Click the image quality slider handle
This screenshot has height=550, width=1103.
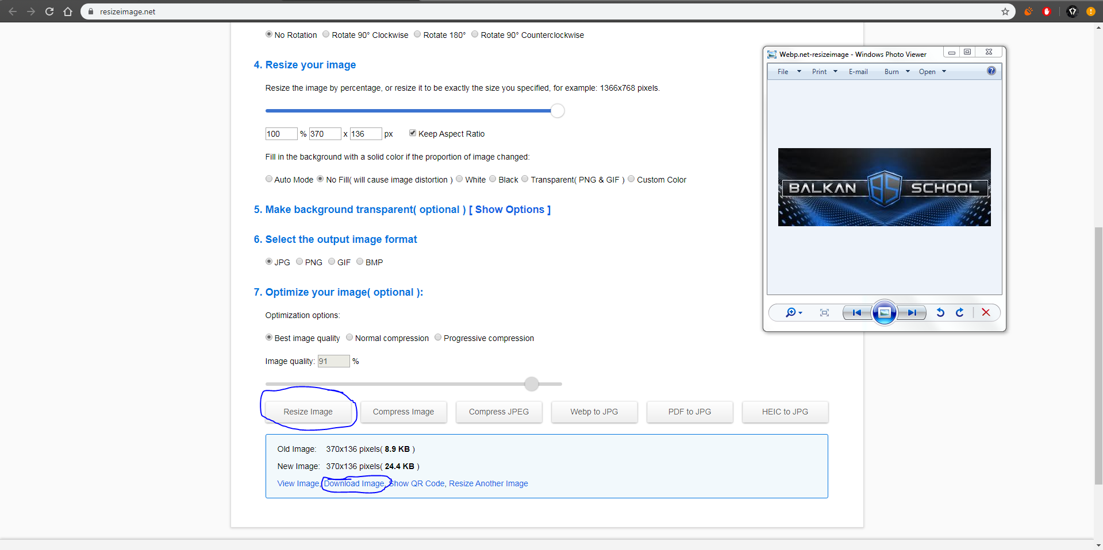(532, 384)
